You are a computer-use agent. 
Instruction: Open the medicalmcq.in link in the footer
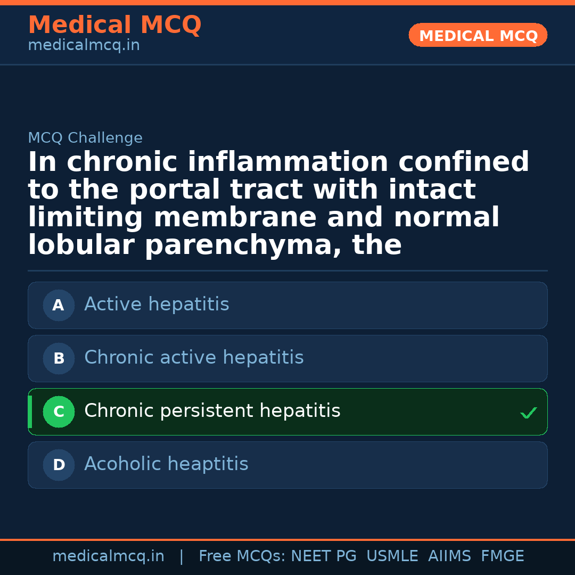click(108, 556)
